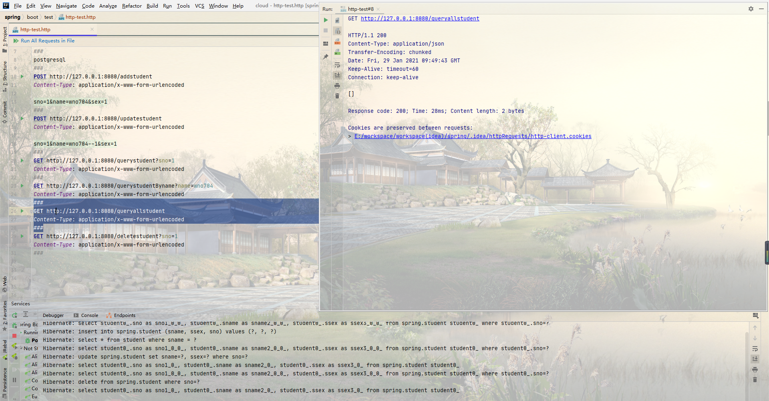Close the http-test.http editor tab

pos(92,30)
